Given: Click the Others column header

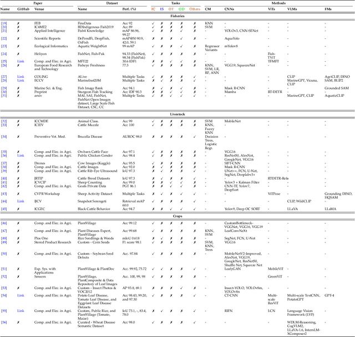Looking at the screenshot, I should (x=195, y=9).
